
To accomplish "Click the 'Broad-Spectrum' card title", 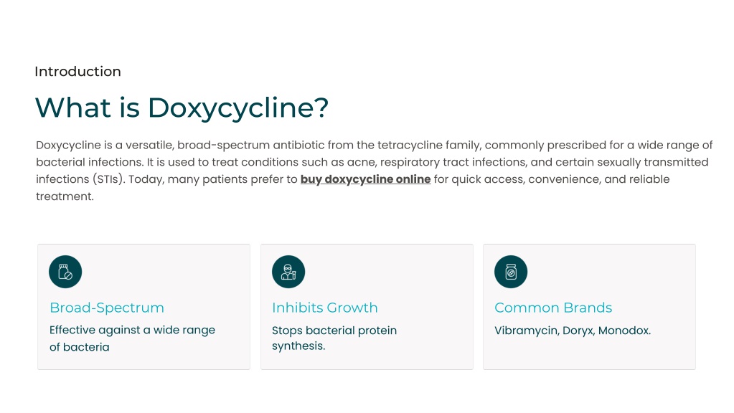I will pyautogui.click(x=107, y=308).
